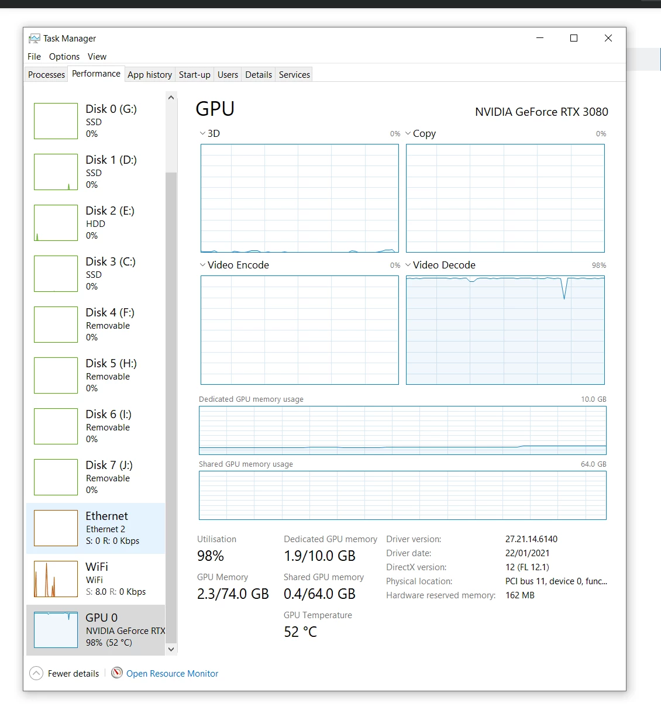Click the 1.9/10.0 GB dedicated memory value
This screenshot has width=661, height=717.
pyautogui.click(x=319, y=556)
